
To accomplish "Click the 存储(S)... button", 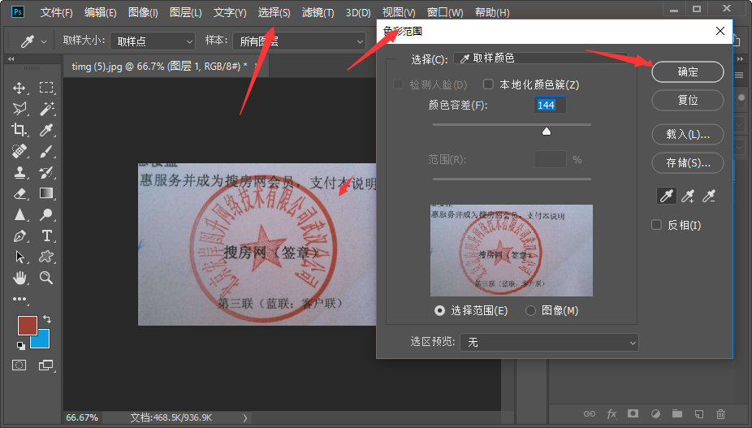I will 688,163.
